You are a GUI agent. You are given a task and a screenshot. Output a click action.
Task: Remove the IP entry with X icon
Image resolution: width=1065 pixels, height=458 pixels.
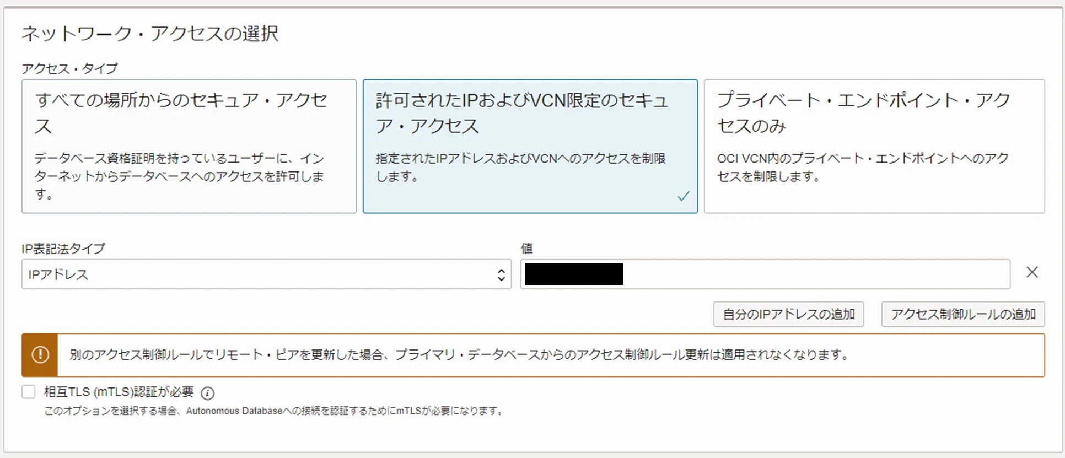click(x=1032, y=272)
